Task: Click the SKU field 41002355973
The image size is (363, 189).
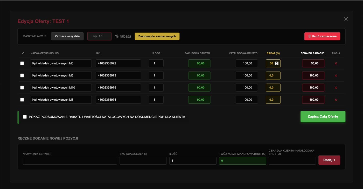Action: pyautogui.click(x=118, y=75)
